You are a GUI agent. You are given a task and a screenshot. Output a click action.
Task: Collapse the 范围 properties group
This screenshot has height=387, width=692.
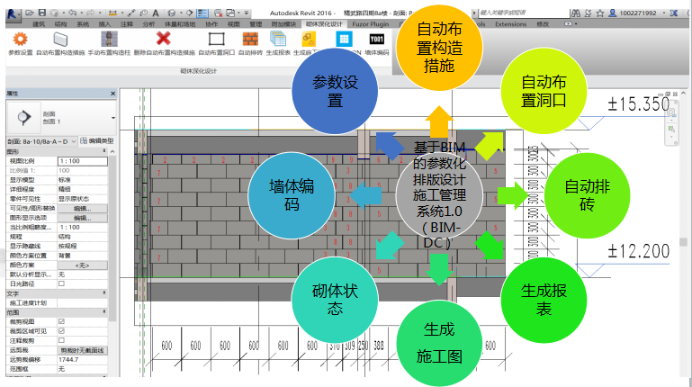tap(104, 312)
